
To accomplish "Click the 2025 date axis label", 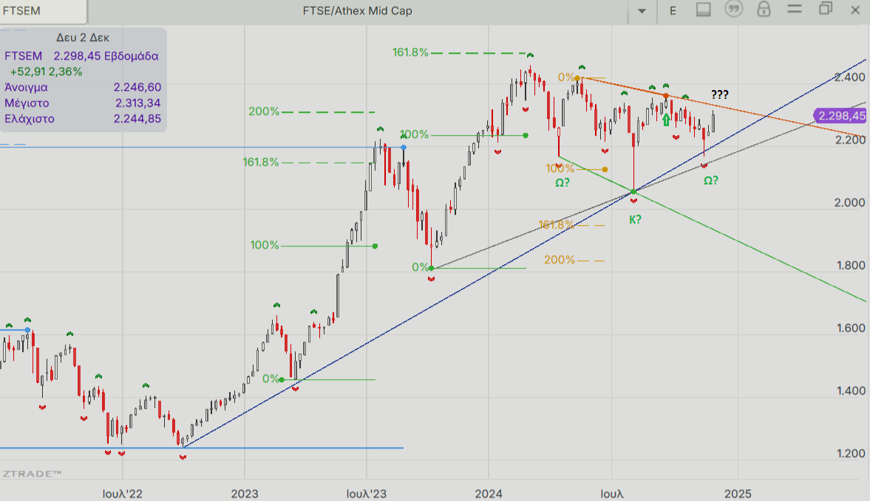I will point(738,494).
